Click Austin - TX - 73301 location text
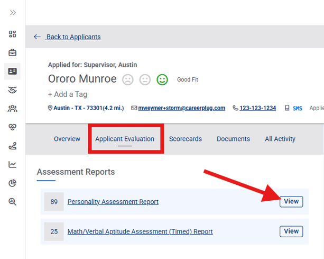Viewport: 324px width, 259px height. (x=89, y=108)
